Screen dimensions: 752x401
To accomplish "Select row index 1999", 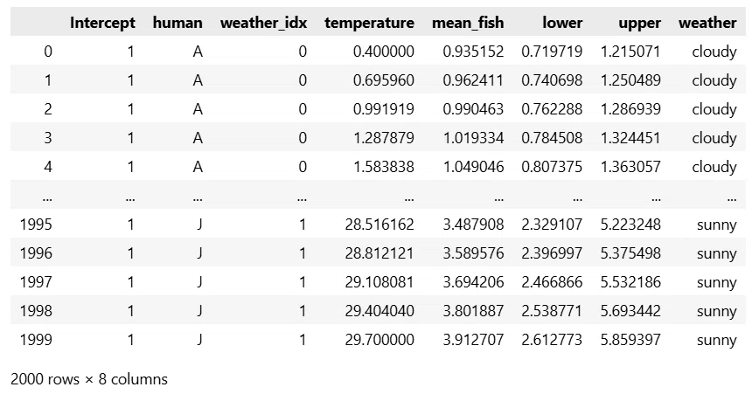I will 36,340.
